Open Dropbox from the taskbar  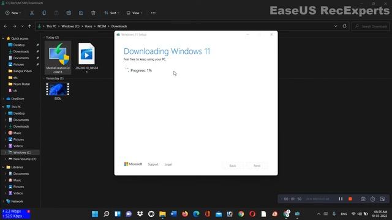coord(140,214)
